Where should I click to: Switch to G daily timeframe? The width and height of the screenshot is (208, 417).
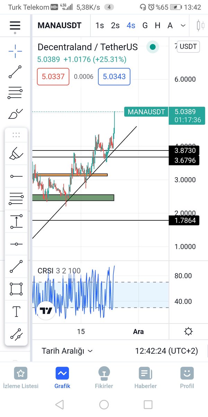(x=145, y=25)
